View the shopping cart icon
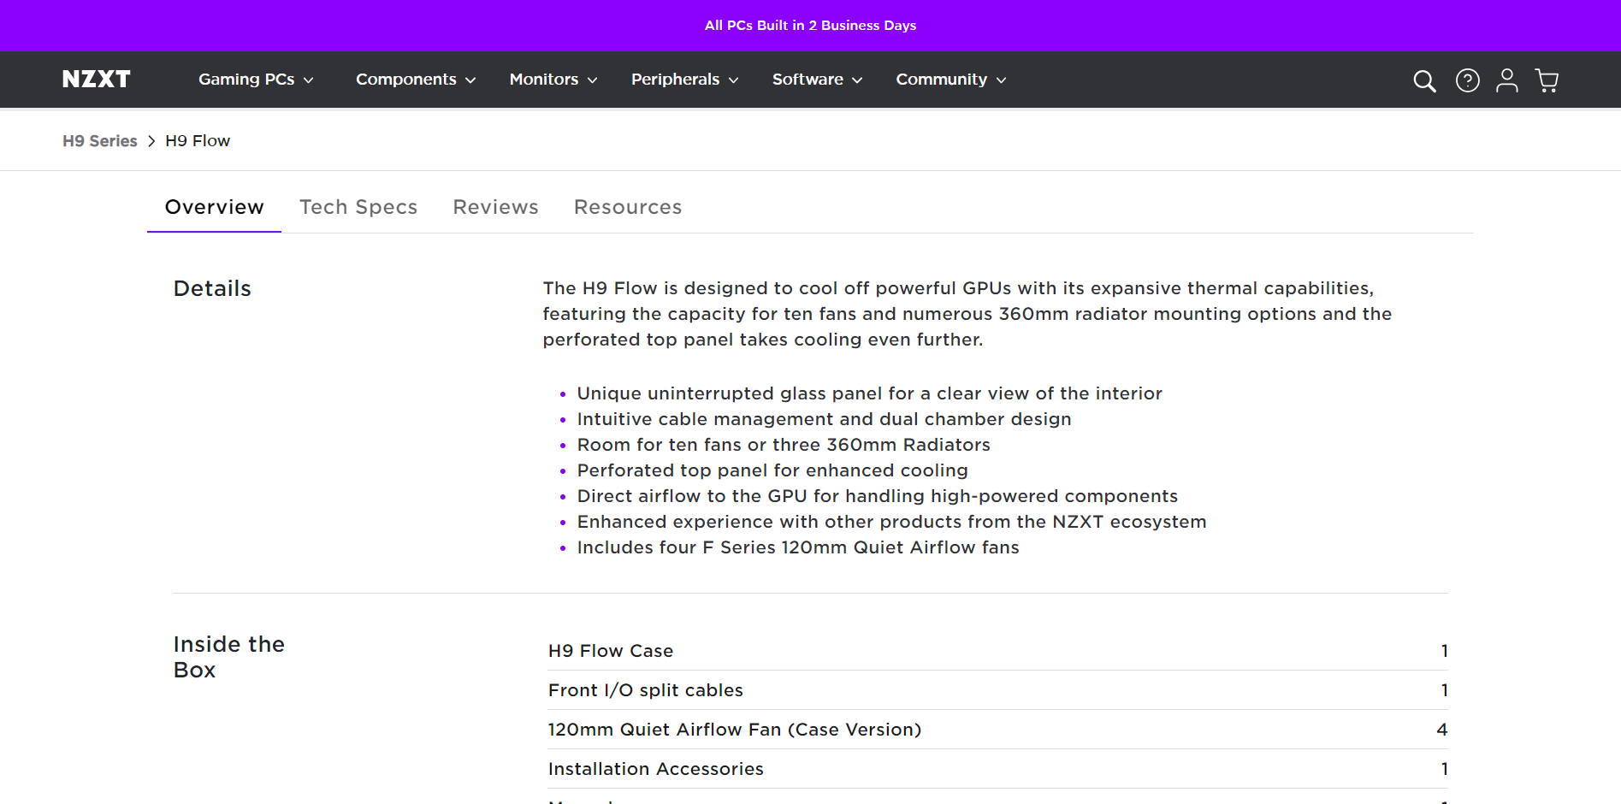This screenshot has height=804, width=1621. pyautogui.click(x=1547, y=80)
